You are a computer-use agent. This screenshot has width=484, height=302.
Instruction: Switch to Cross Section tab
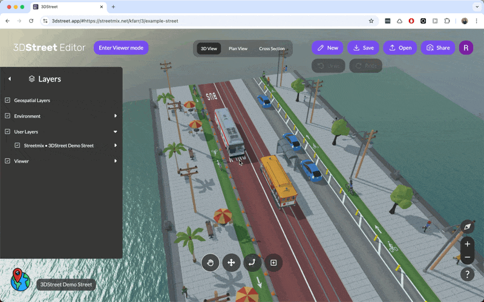[x=272, y=48]
